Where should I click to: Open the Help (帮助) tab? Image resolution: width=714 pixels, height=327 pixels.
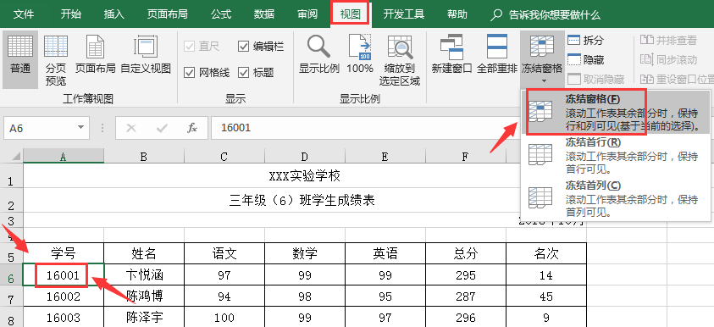(457, 14)
